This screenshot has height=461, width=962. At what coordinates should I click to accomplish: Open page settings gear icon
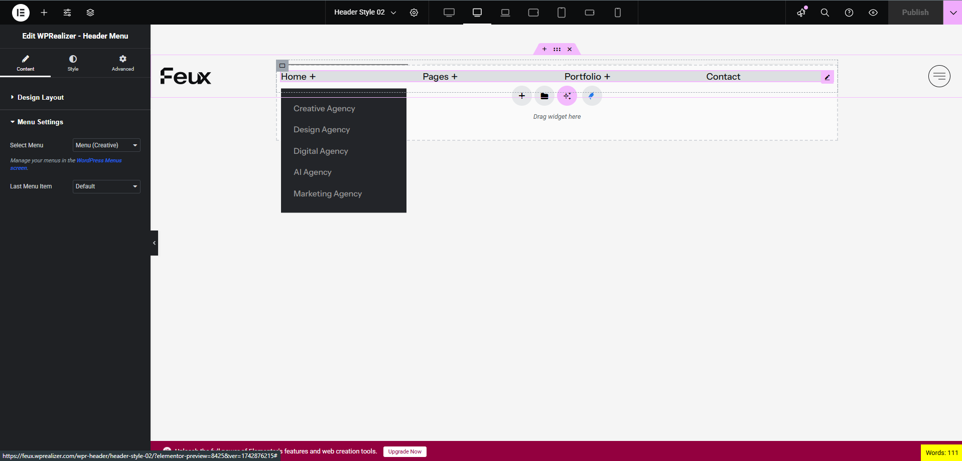coord(414,13)
